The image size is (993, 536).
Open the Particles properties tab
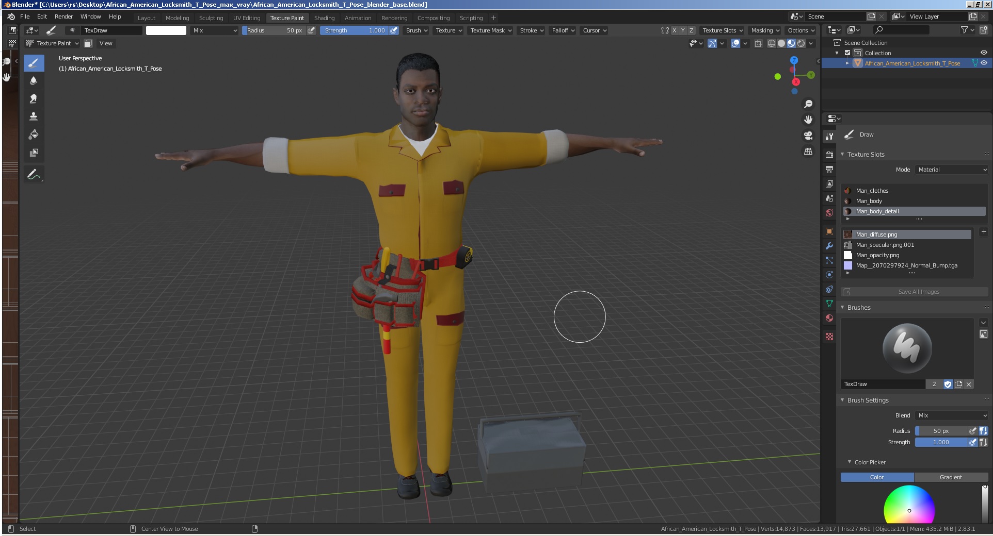[829, 260]
